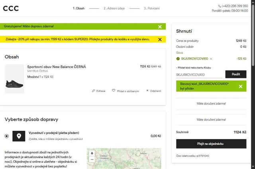The width and height of the screenshot is (255, 169).
Task: Click the green checkmark beside SKJURKOVICOVA10
Action: [x=178, y=58]
